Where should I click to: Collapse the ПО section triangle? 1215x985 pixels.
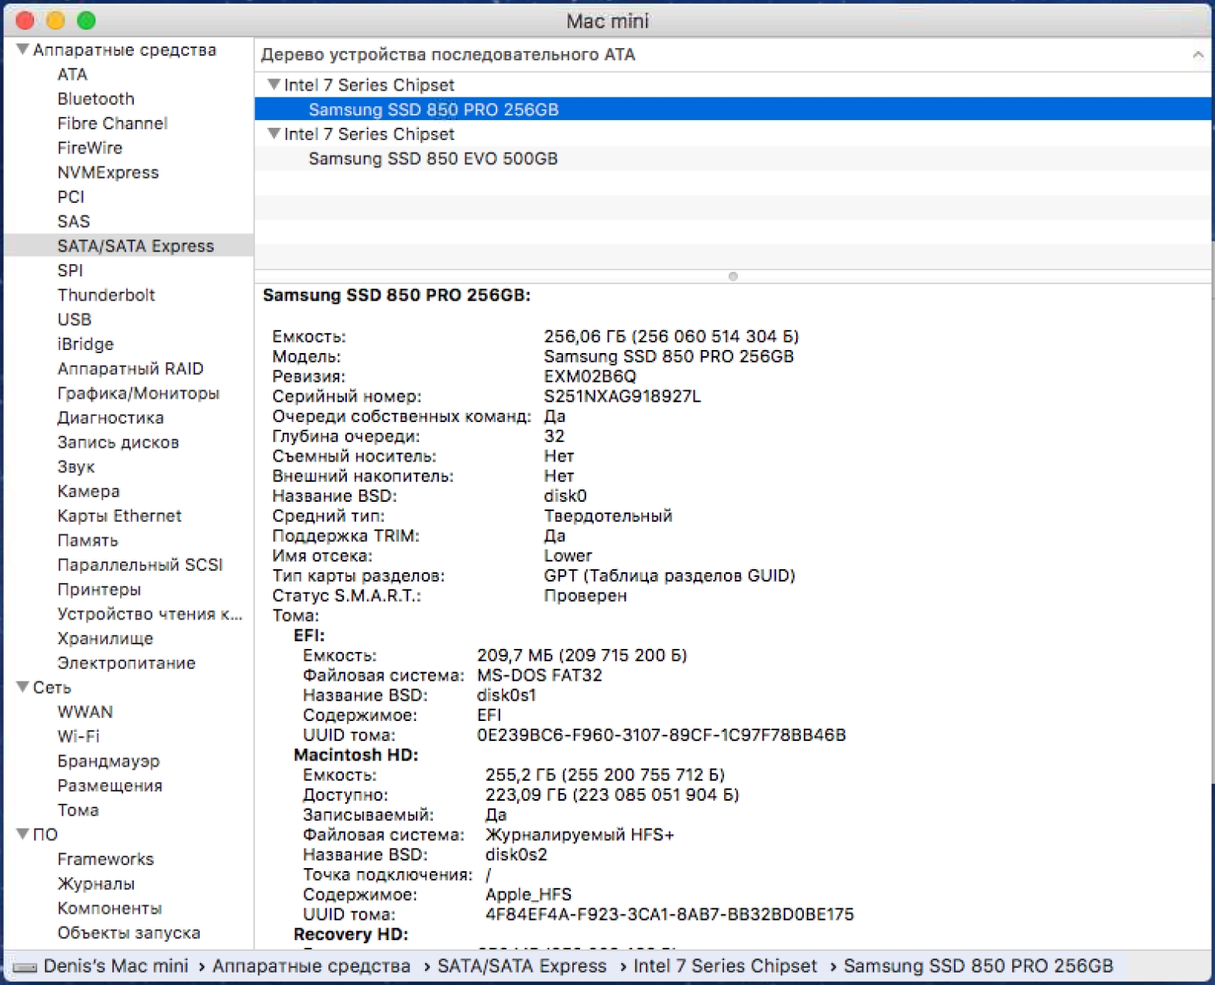point(22,834)
